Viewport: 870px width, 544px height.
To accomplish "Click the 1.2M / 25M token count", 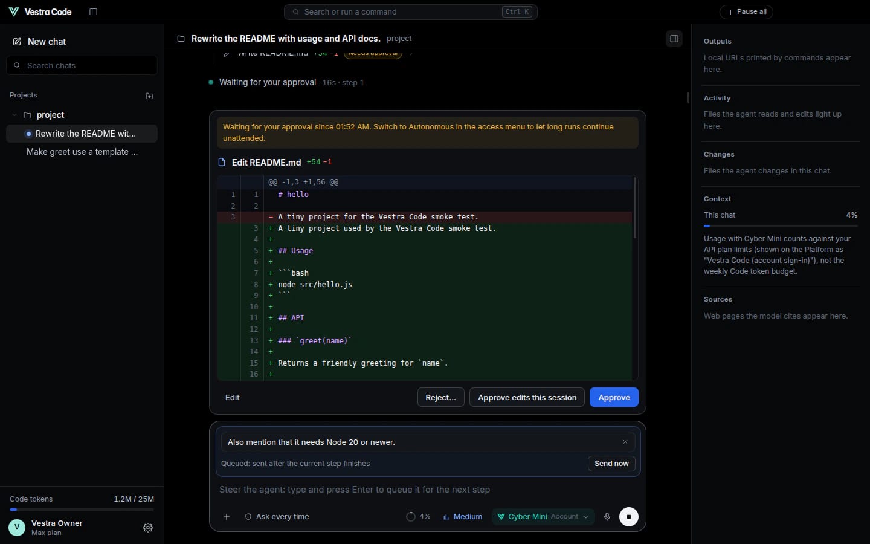I will 134,499.
